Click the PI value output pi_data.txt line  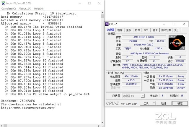point(47,94)
